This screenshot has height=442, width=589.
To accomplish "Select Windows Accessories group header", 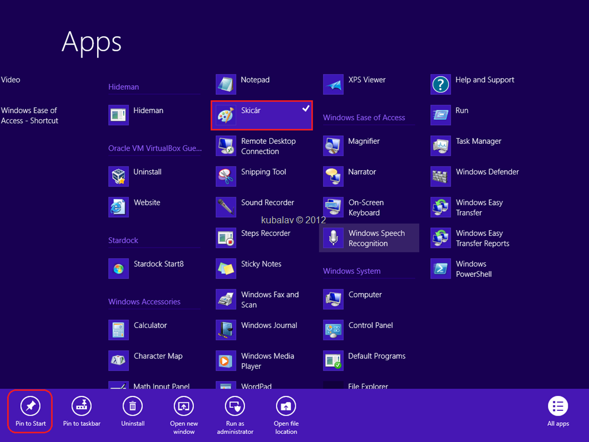I will (144, 302).
